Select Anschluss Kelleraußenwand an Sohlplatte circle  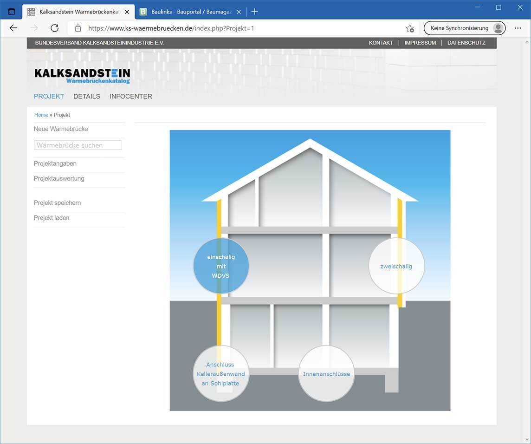(221, 373)
